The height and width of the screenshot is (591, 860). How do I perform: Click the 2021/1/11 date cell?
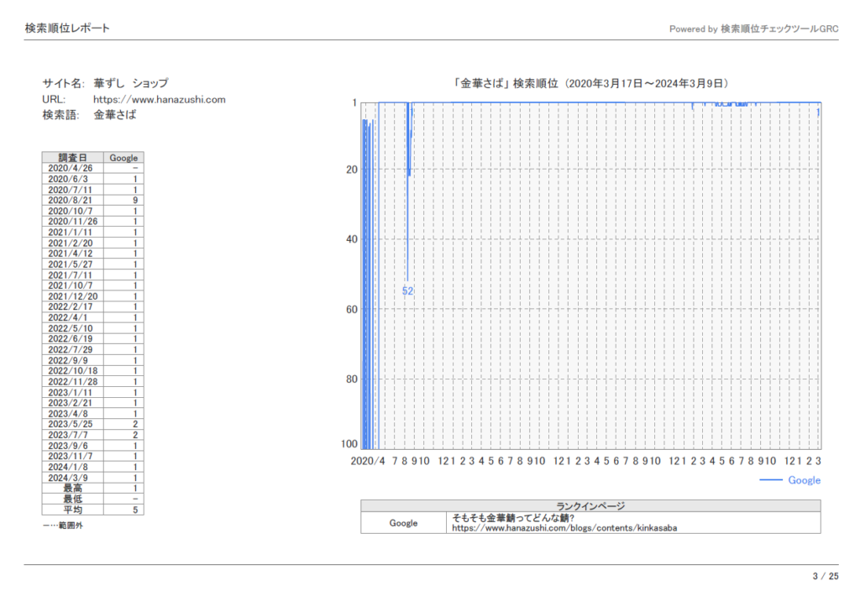click(x=72, y=233)
